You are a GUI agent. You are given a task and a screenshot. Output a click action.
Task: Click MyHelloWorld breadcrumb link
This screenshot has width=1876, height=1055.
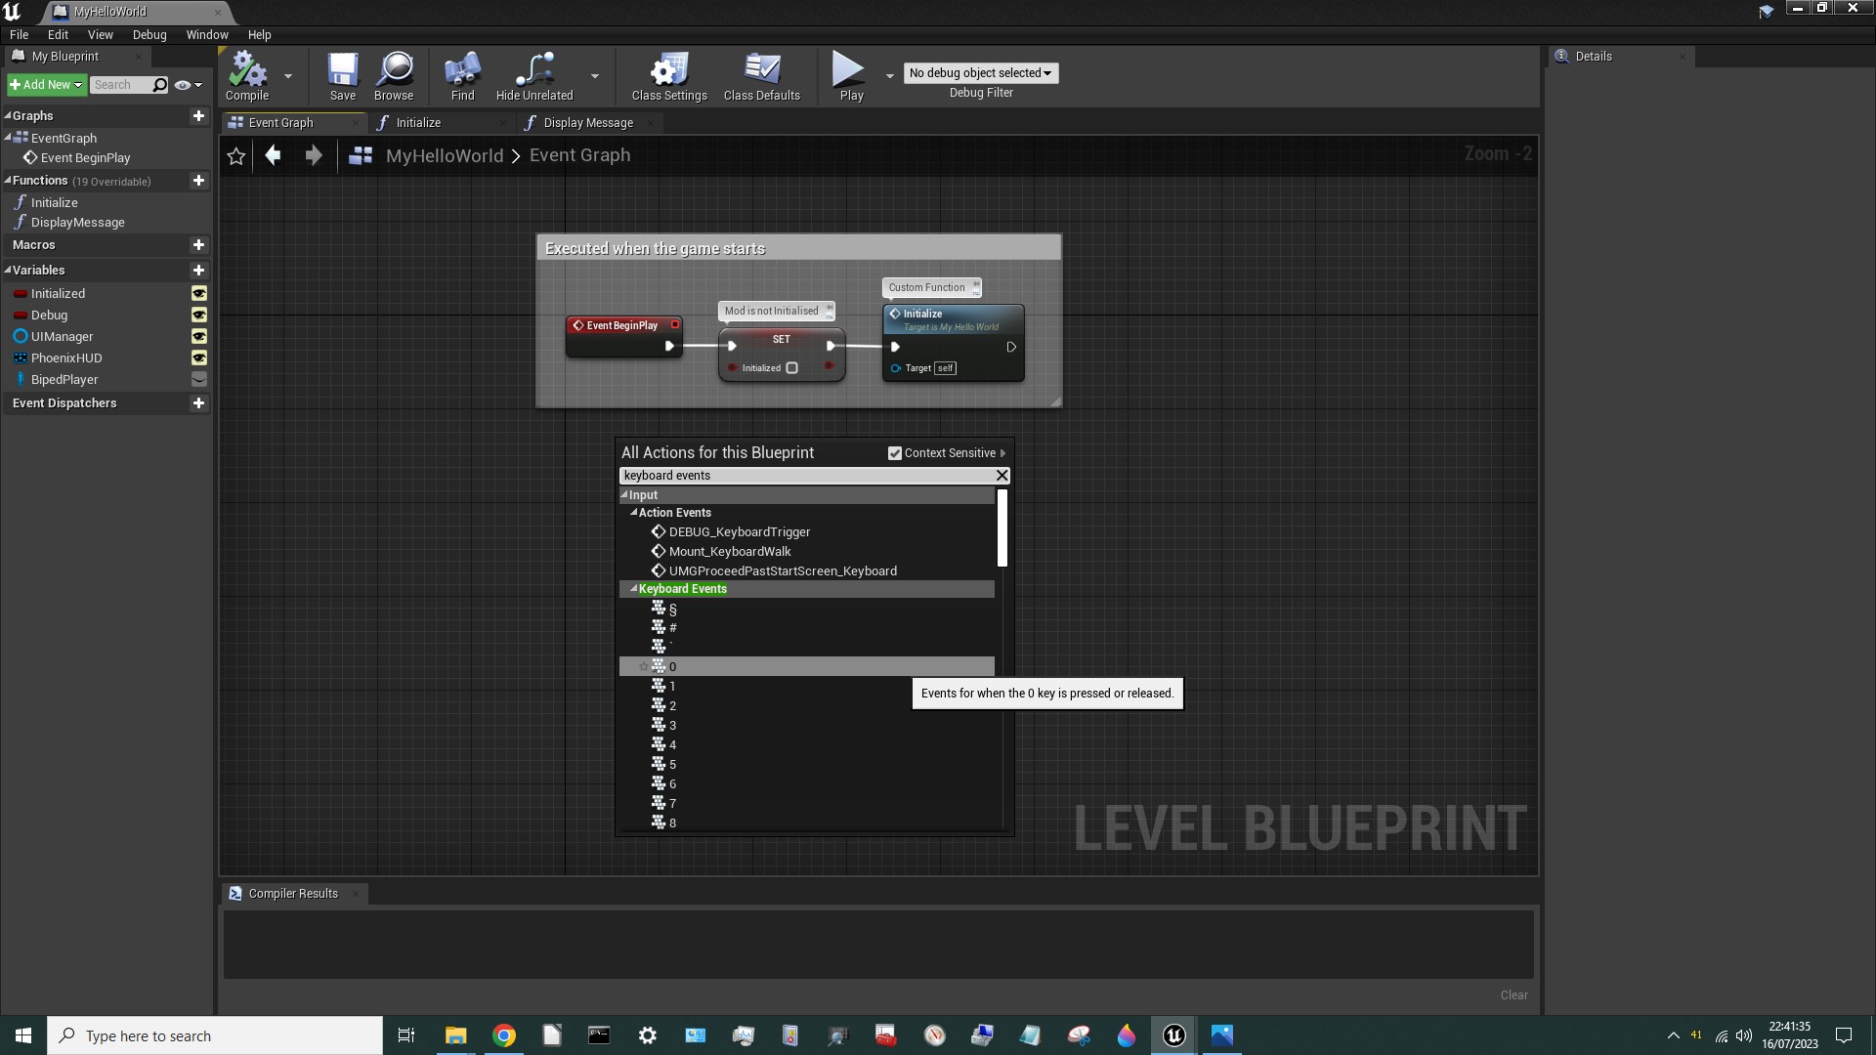(x=445, y=156)
